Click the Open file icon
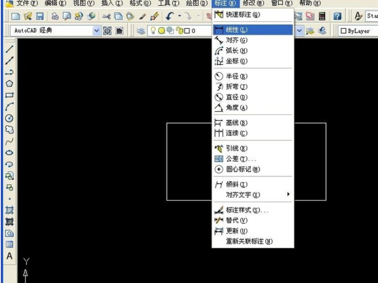 tap(28, 16)
